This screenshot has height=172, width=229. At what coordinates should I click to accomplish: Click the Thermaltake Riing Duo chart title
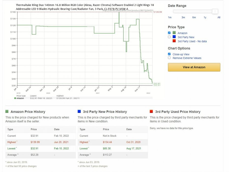coord(85,7)
